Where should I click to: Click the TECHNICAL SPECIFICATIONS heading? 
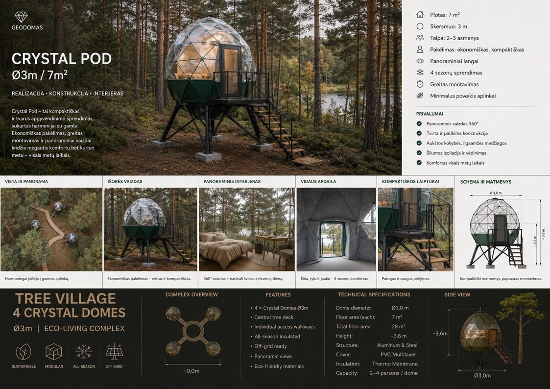point(374,294)
